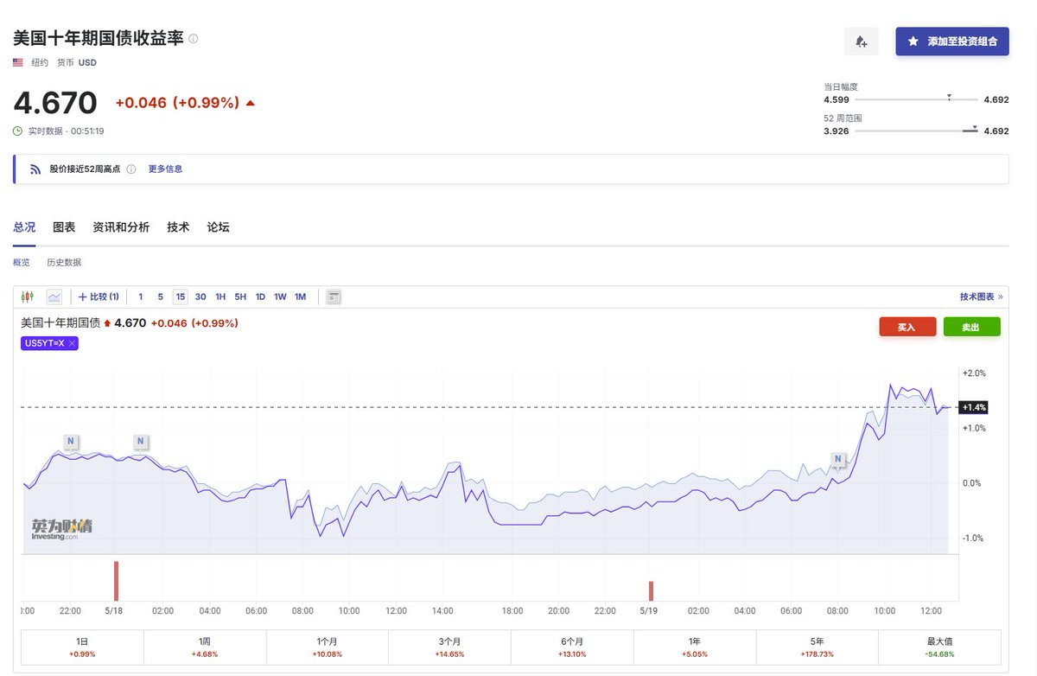Select candlestick chart type icon

[x=29, y=297]
